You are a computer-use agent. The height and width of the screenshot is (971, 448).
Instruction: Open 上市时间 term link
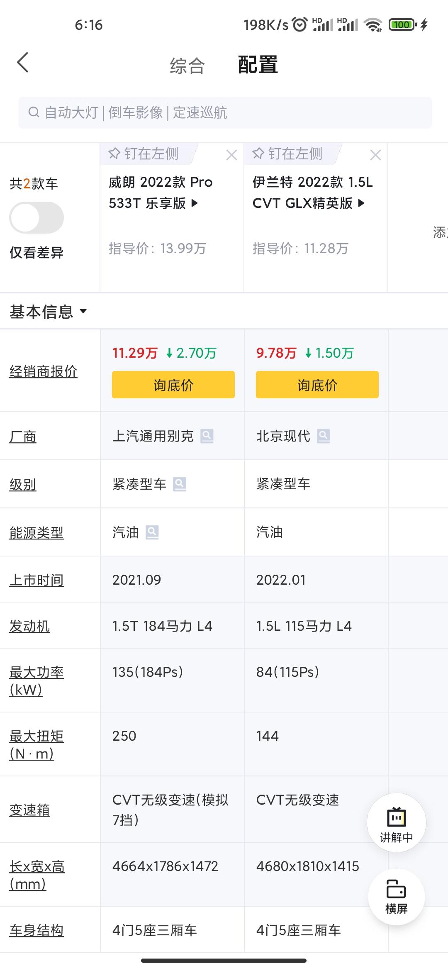37,580
